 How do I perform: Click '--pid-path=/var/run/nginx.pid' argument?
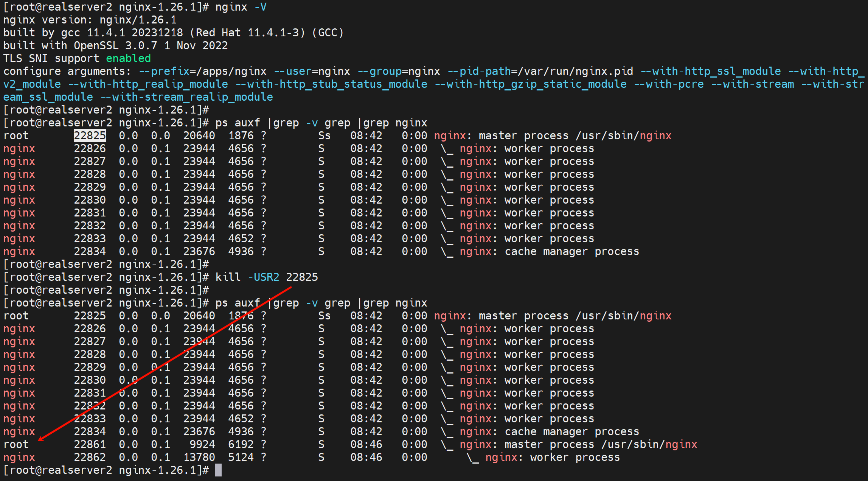pyautogui.click(x=540, y=71)
